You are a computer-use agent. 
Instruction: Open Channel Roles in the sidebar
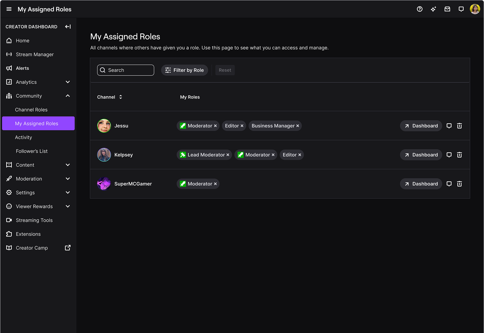click(31, 110)
